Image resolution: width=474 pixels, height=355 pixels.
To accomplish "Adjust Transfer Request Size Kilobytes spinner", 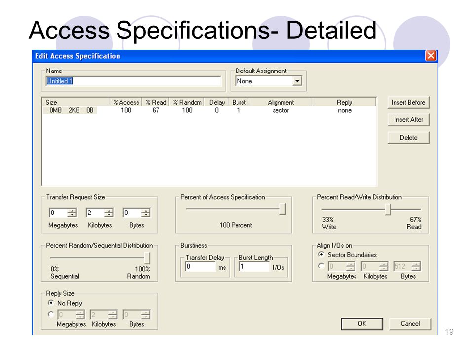I will (x=109, y=213).
